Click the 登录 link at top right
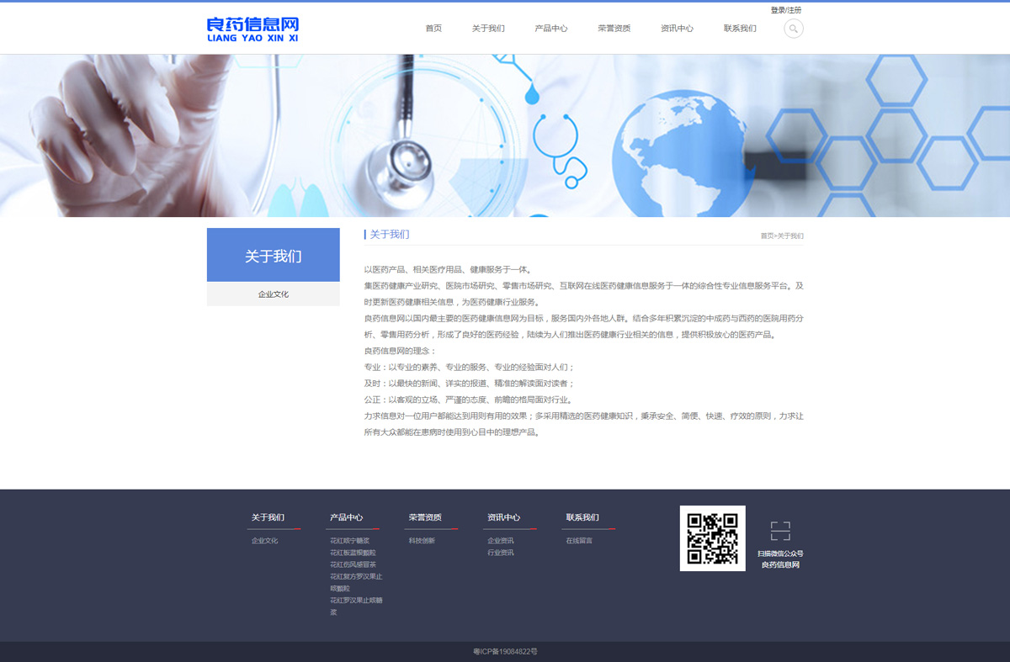Image resolution: width=1010 pixels, height=662 pixels. click(778, 10)
